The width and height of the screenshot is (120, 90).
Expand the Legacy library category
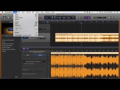[11, 51]
